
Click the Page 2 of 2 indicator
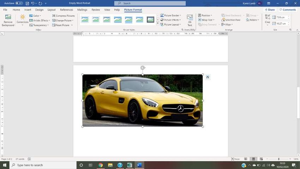[x=7, y=159]
